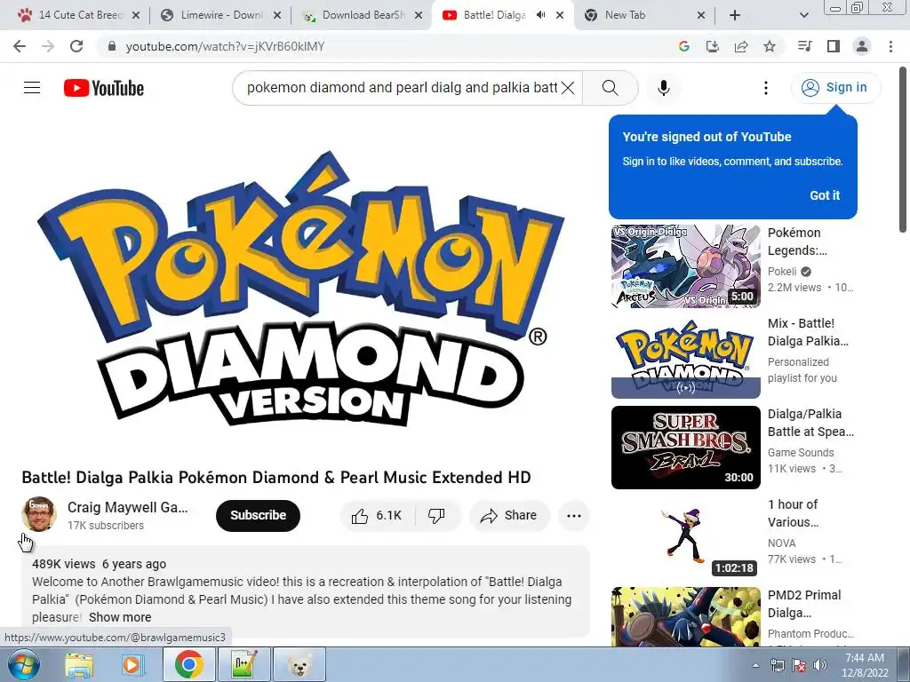Click the magnifier search button
The image size is (910, 682).
coord(610,88)
